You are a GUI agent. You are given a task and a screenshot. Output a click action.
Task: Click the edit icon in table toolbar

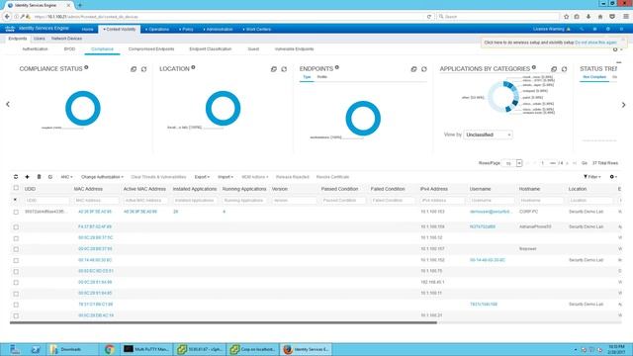[x=50, y=177]
